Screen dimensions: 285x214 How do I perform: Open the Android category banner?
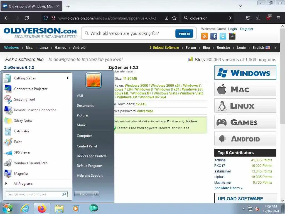[245, 138]
